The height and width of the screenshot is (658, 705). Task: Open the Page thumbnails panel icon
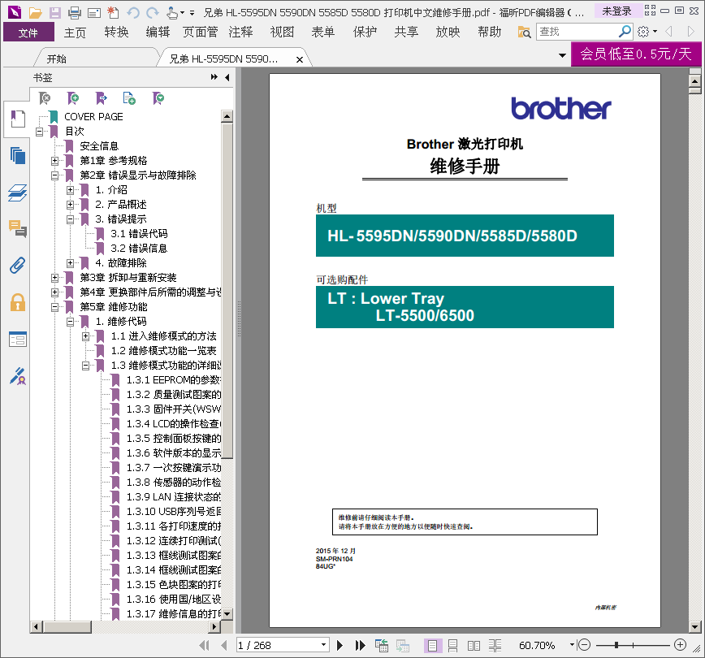tap(17, 156)
